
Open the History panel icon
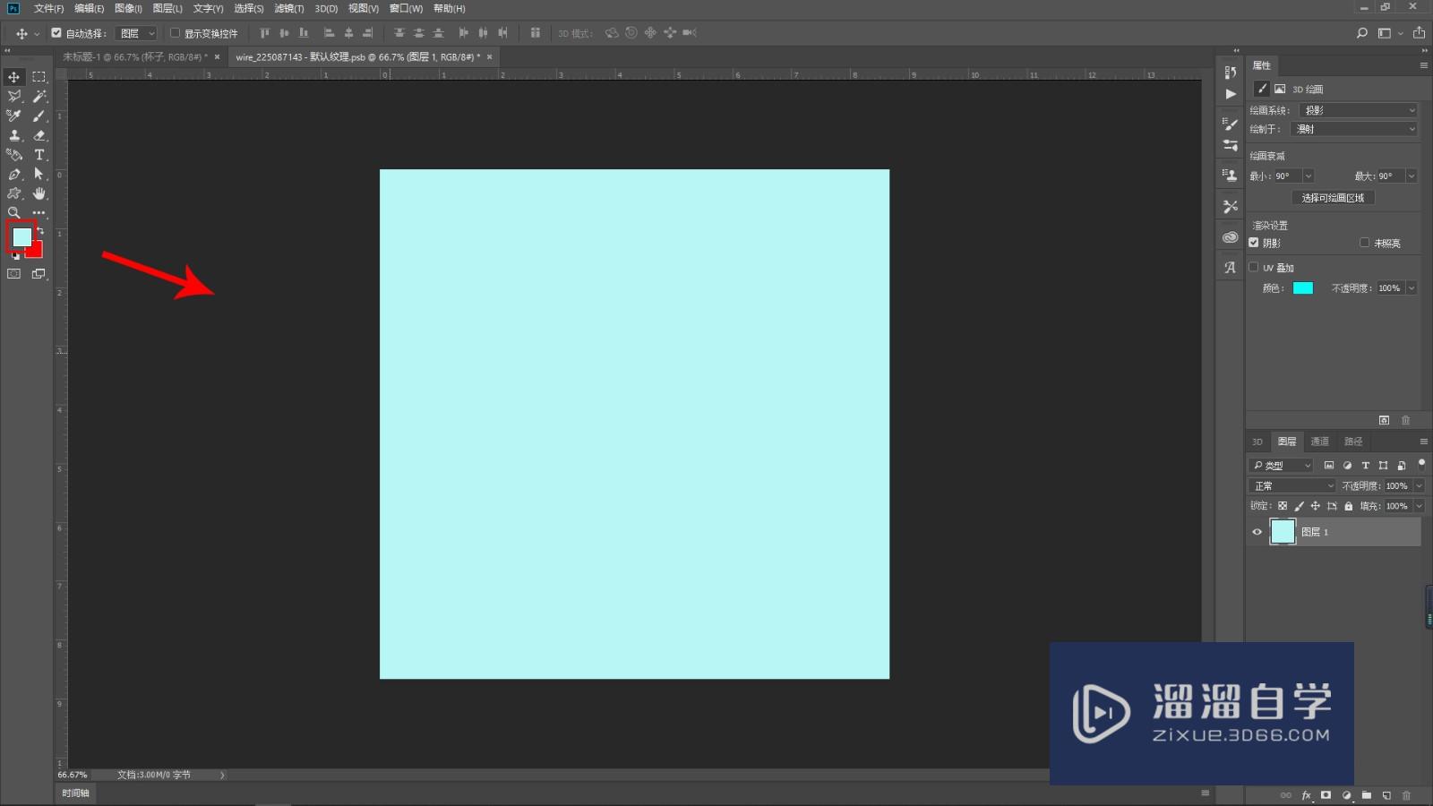pyautogui.click(x=1231, y=73)
